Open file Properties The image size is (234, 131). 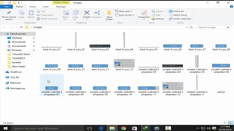(x=144, y=15)
